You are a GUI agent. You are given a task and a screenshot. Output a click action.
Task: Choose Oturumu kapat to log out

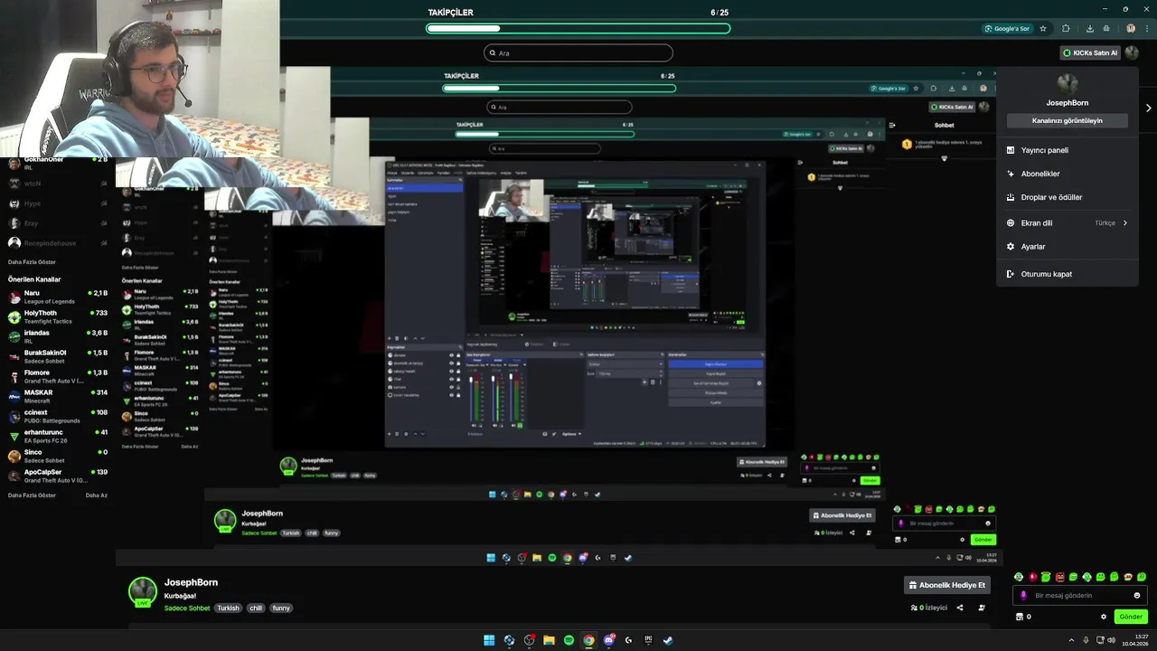pyautogui.click(x=1067, y=274)
